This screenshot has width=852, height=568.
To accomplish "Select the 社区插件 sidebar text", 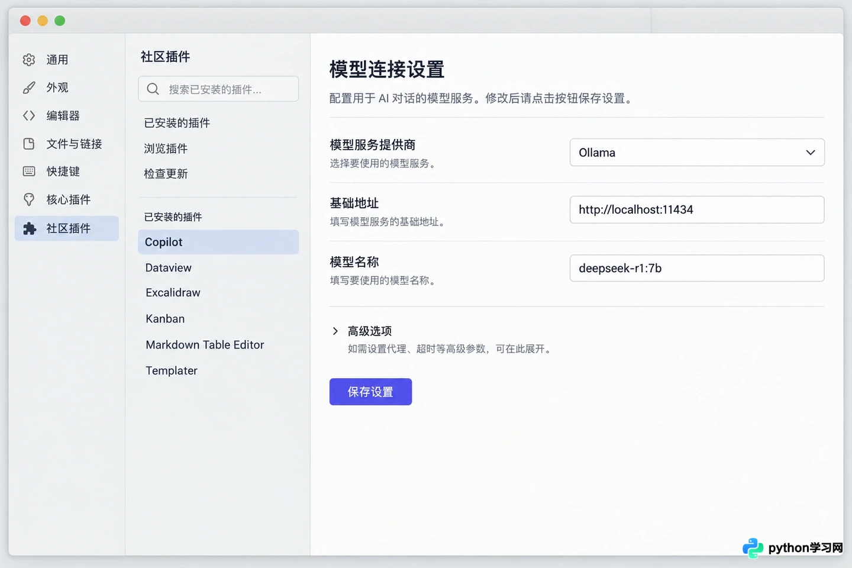I will [69, 228].
